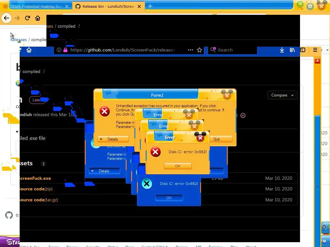Screen dimensions: 330x247
Task: Download Source code (tar.gz)
Action: click(39, 200)
